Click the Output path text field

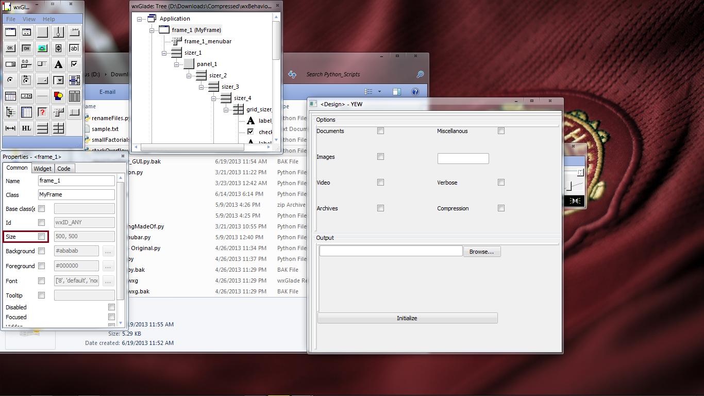click(x=391, y=251)
